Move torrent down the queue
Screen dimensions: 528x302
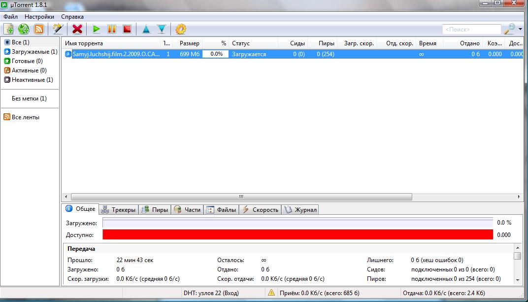pyautogui.click(x=162, y=29)
